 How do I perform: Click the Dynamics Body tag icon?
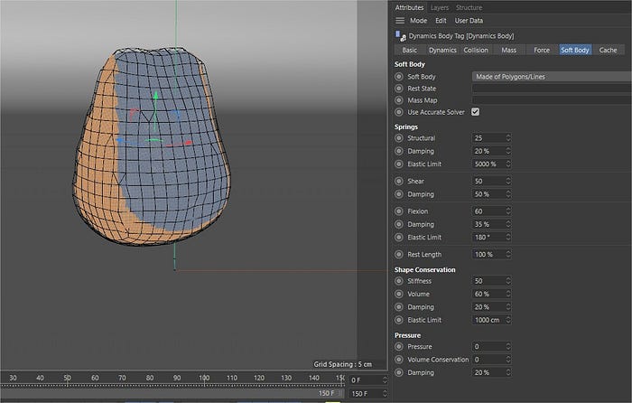tap(400, 36)
